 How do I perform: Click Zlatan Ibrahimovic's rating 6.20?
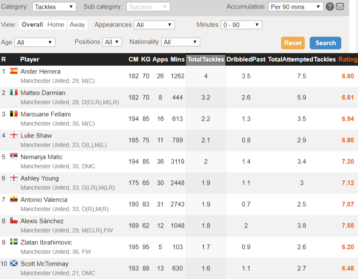click(348, 247)
